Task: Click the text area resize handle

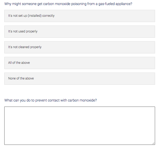Action: [x=153, y=143]
